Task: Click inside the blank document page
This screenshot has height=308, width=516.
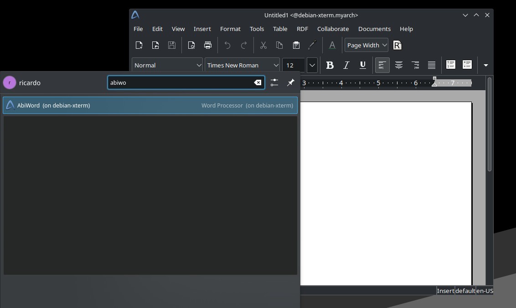Action: 386,194
